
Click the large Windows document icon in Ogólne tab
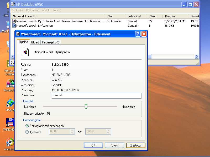[25, 52]
